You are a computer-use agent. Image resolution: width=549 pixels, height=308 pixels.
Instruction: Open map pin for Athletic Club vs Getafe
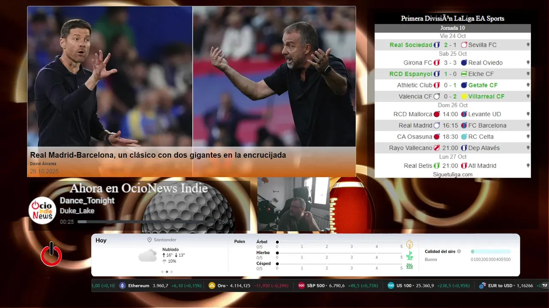coord(528,85)
